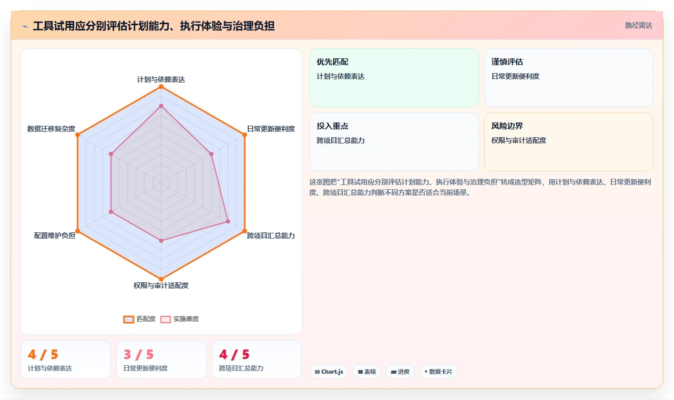Click radar axis label 配置维护负担
This screenshot has width=674, height=400.
point(55,235)
